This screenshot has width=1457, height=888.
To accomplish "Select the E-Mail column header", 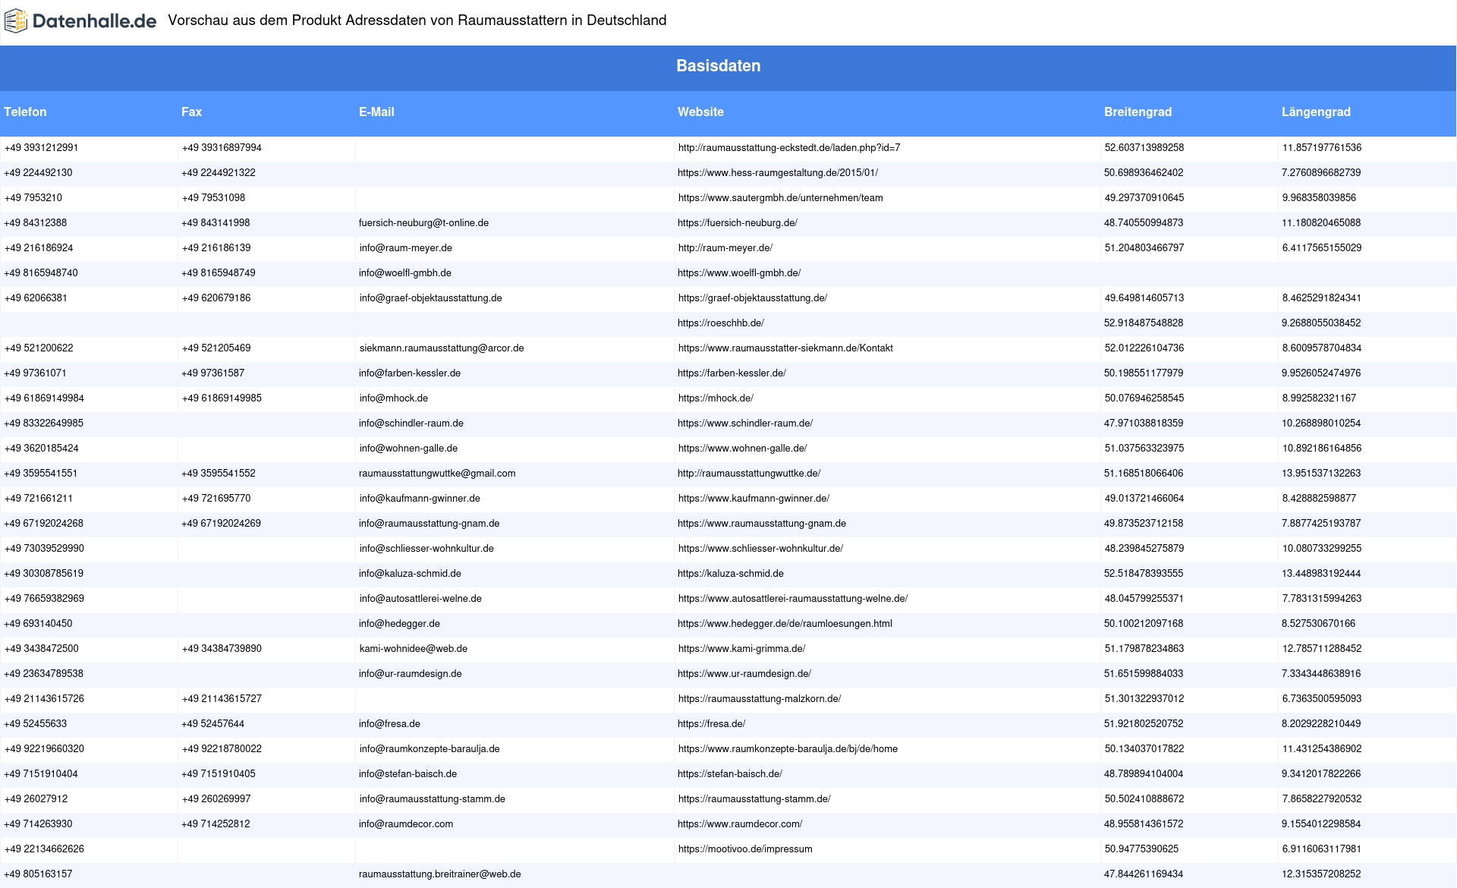I will (x=376, y=112).
